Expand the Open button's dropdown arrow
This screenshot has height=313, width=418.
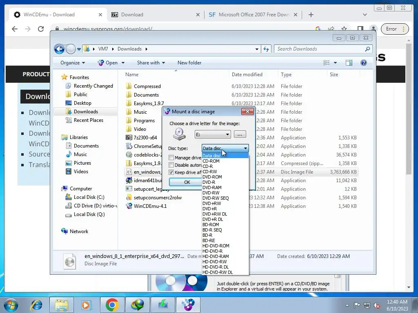pos(123,63)
